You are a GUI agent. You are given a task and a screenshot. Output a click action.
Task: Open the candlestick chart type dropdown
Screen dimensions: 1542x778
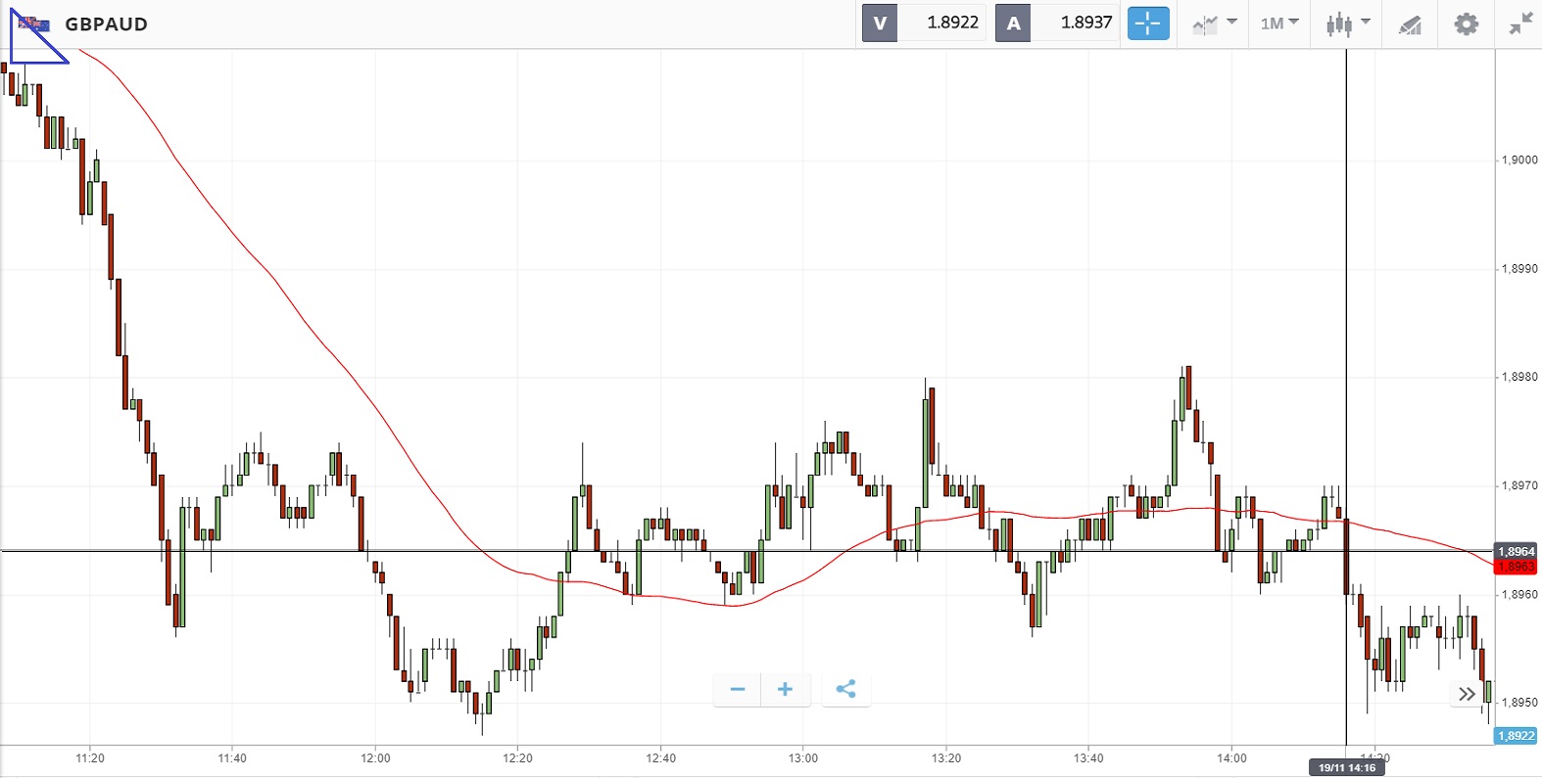1348,23
